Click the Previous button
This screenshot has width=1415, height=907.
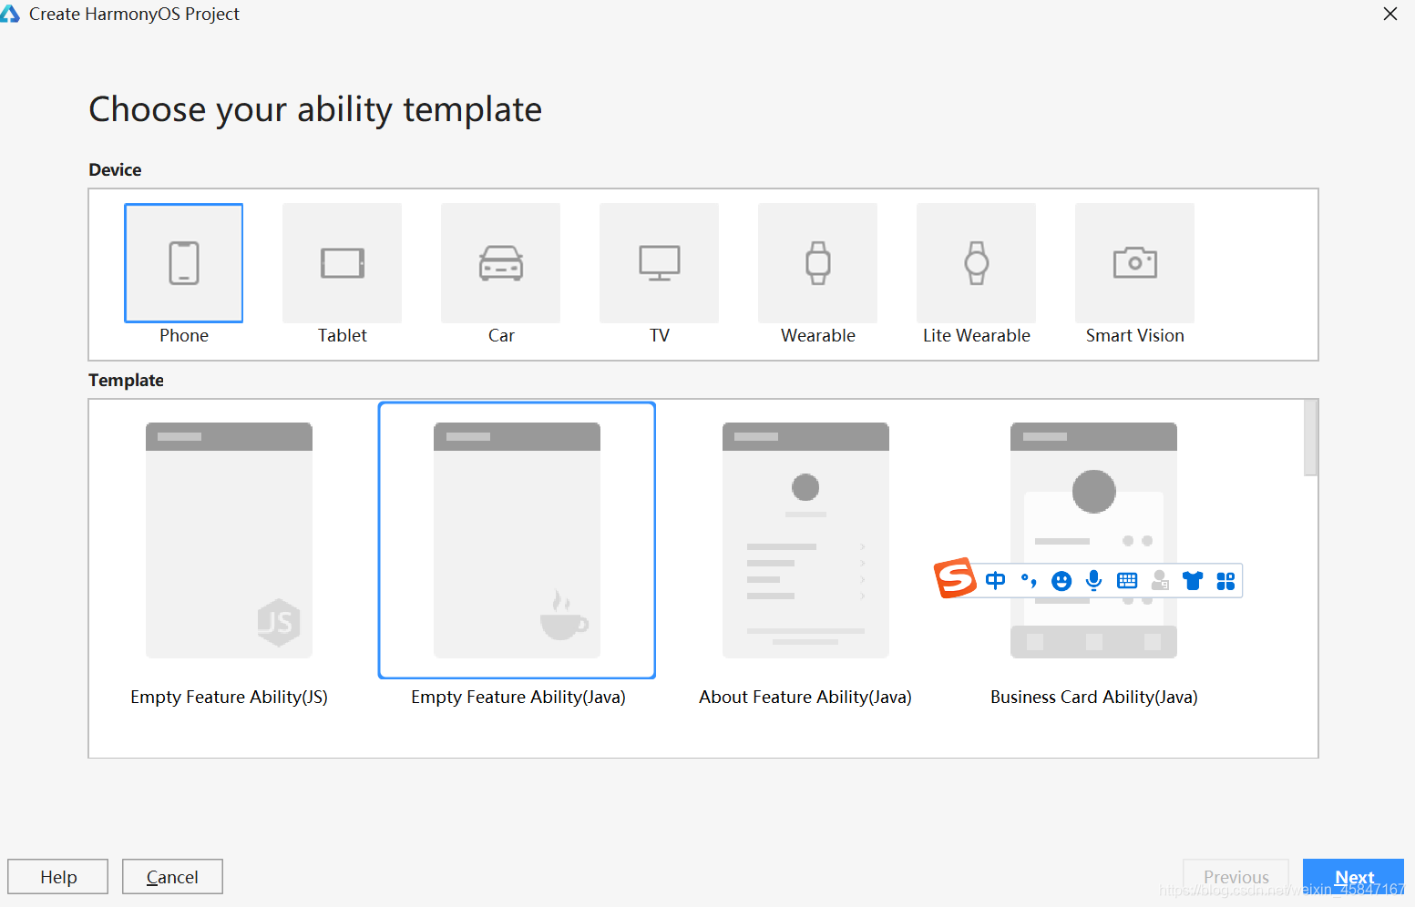[x=1236, y=877]
